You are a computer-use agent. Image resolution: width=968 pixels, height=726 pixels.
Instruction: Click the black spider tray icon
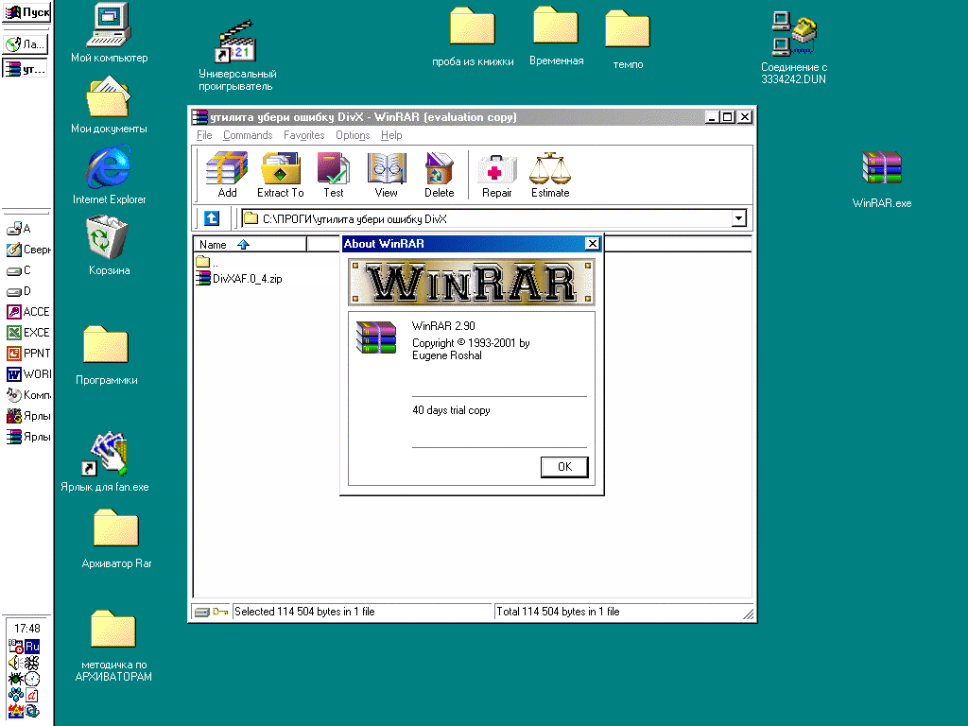tap(15, 679)
